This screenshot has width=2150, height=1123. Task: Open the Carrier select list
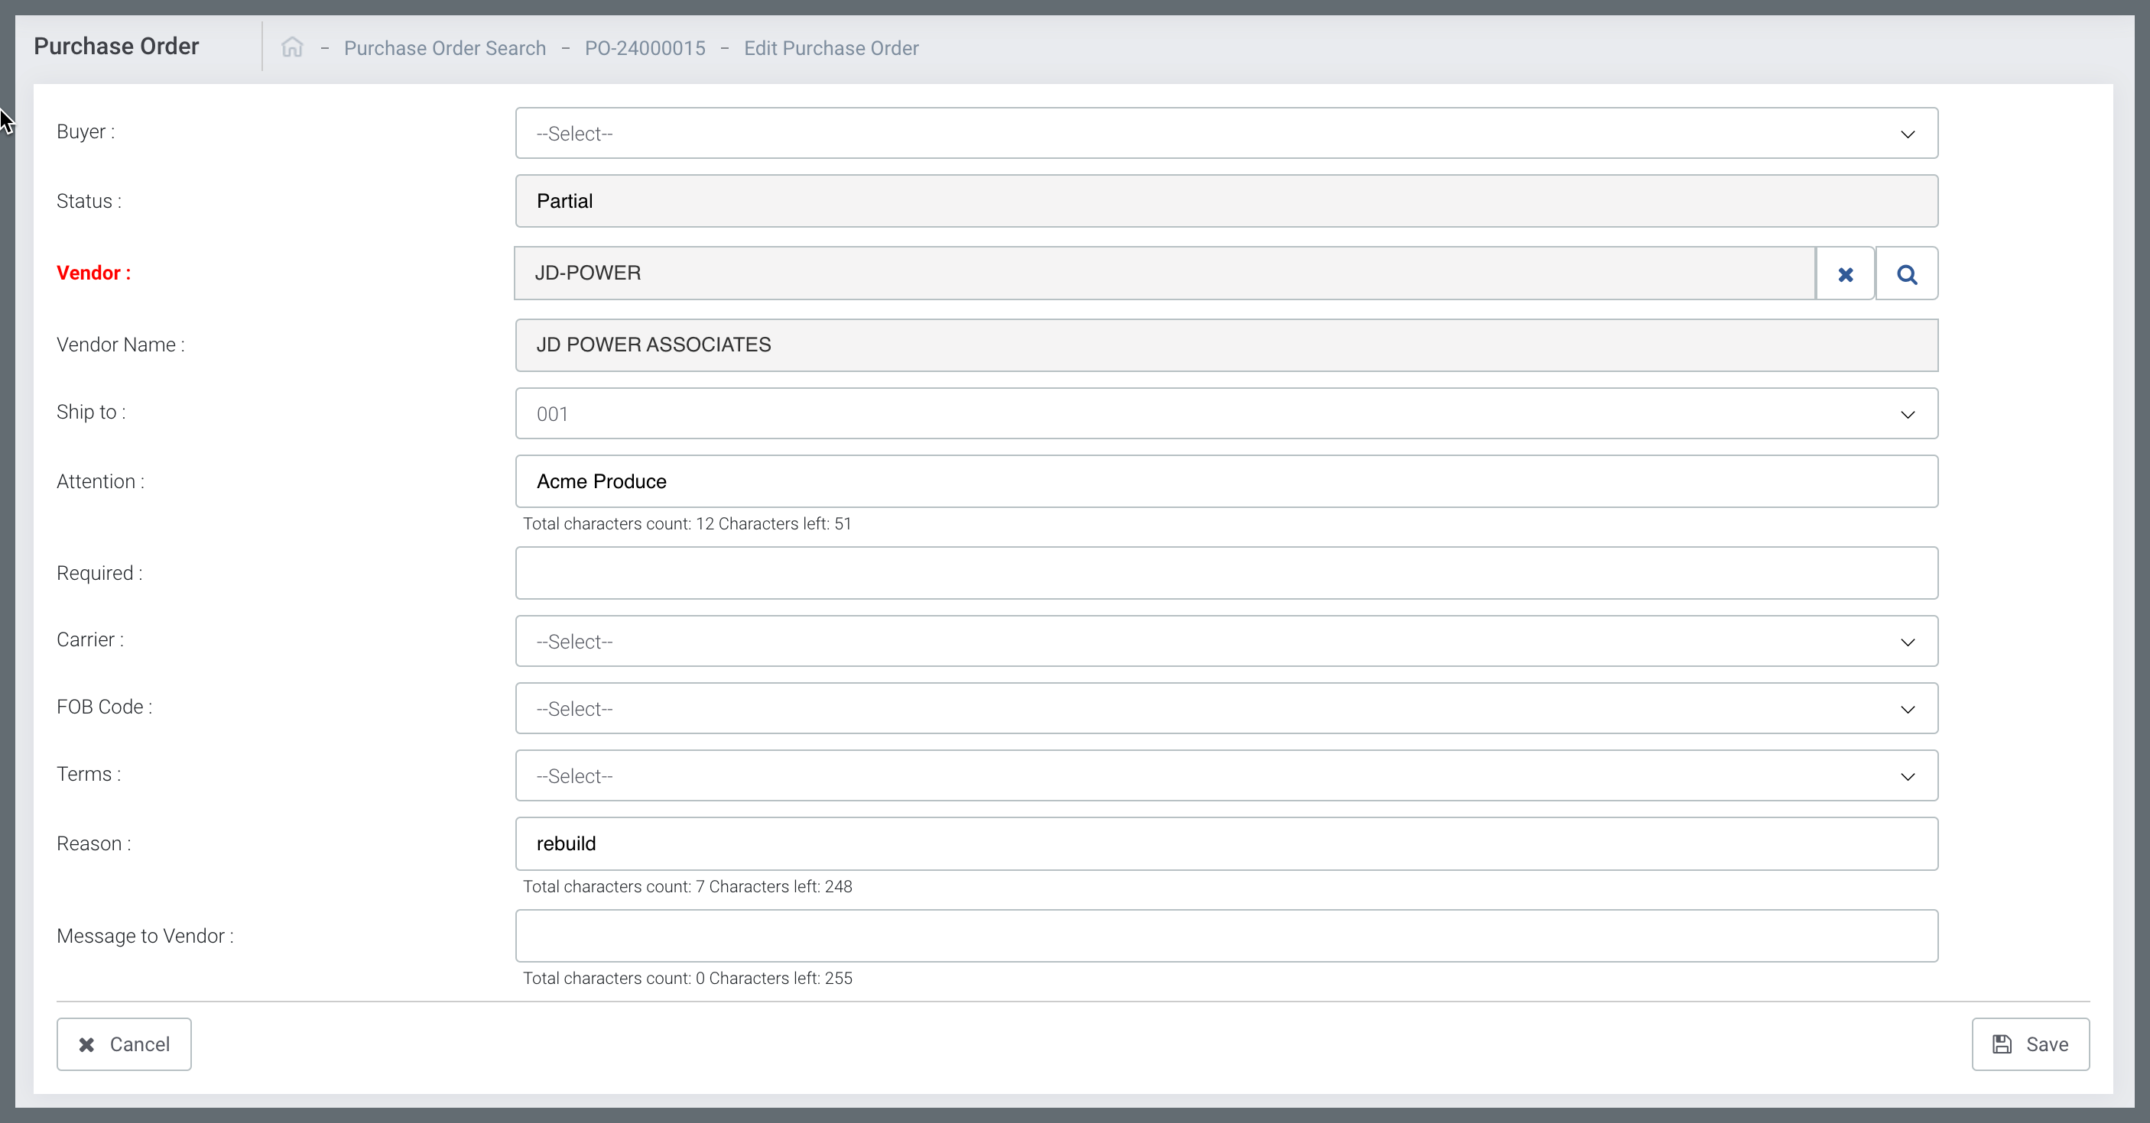point(1226,641)
